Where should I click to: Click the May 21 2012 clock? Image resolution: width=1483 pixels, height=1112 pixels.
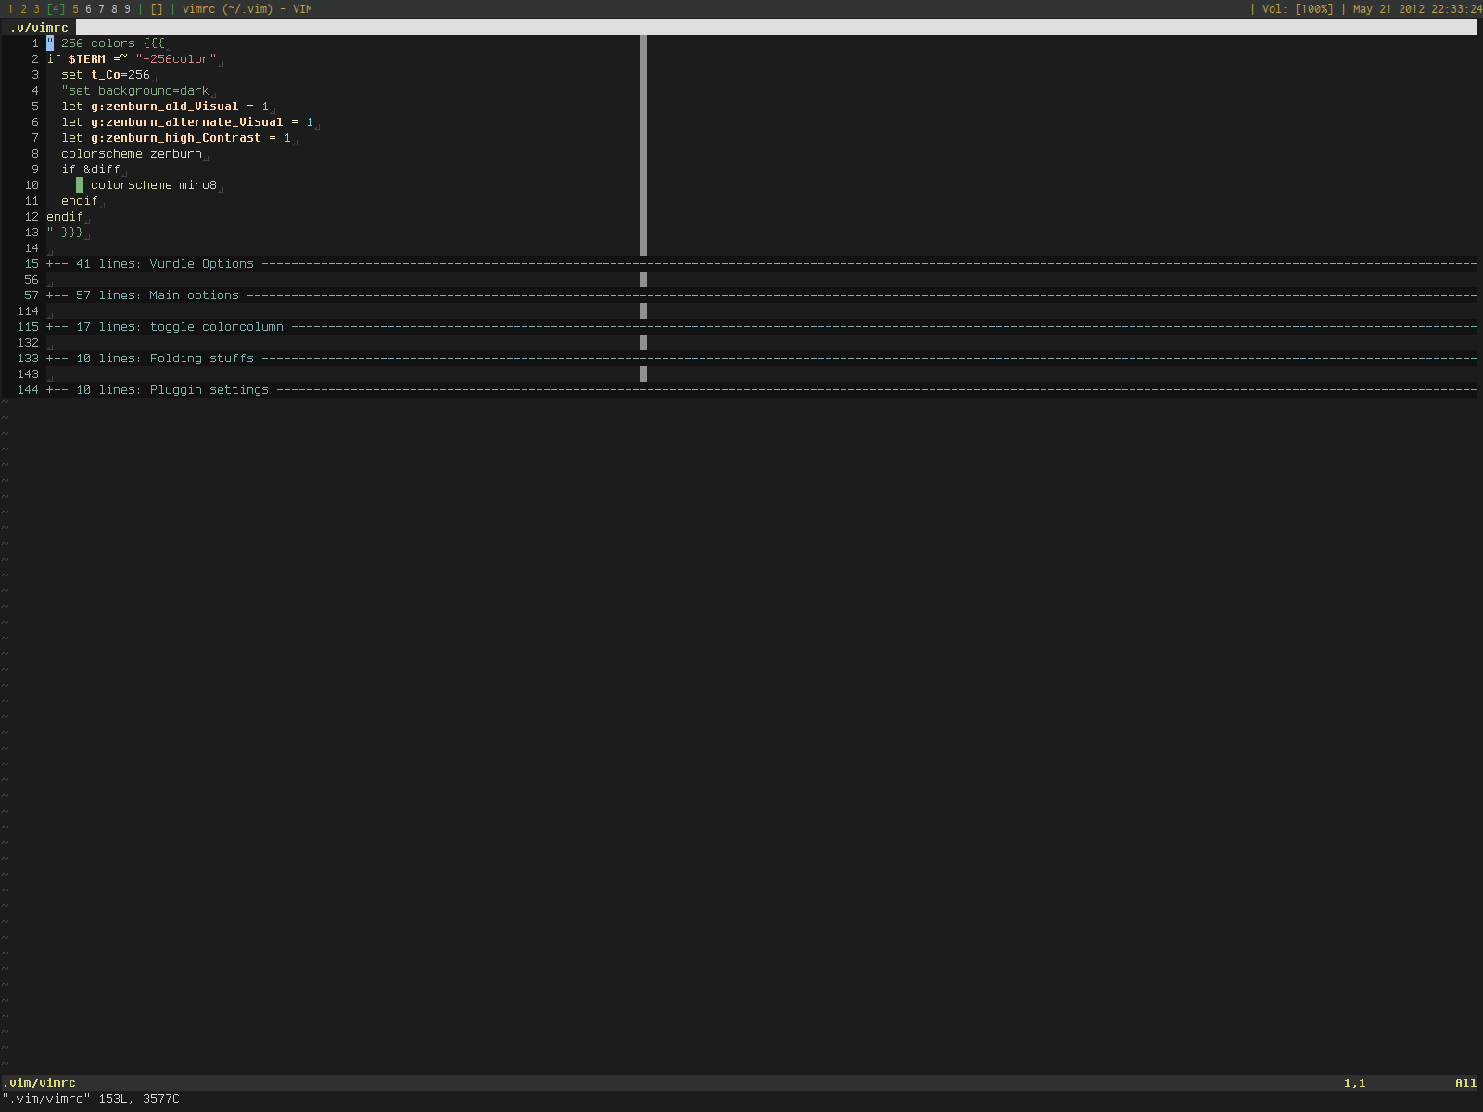1417,9
